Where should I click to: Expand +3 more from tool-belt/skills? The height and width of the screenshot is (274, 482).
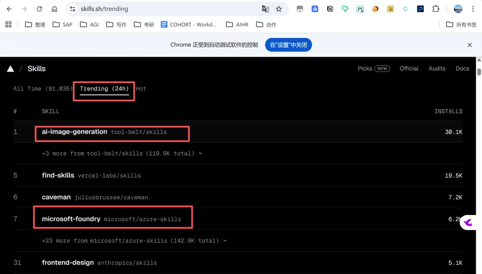pos(122,153)
